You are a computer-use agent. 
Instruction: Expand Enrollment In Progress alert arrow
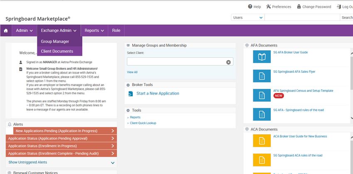113,146
